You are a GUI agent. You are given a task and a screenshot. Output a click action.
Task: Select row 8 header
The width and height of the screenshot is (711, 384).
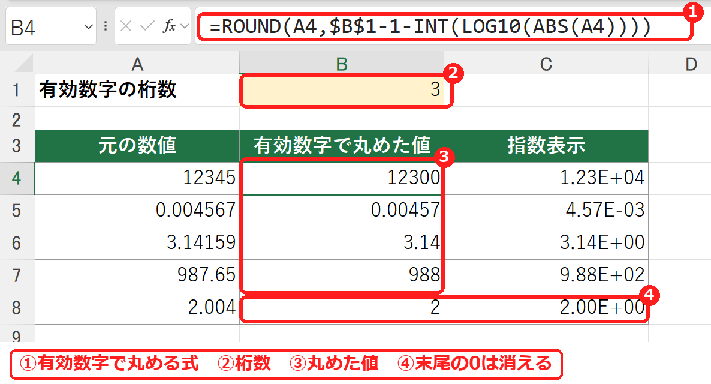coord(17,308)
